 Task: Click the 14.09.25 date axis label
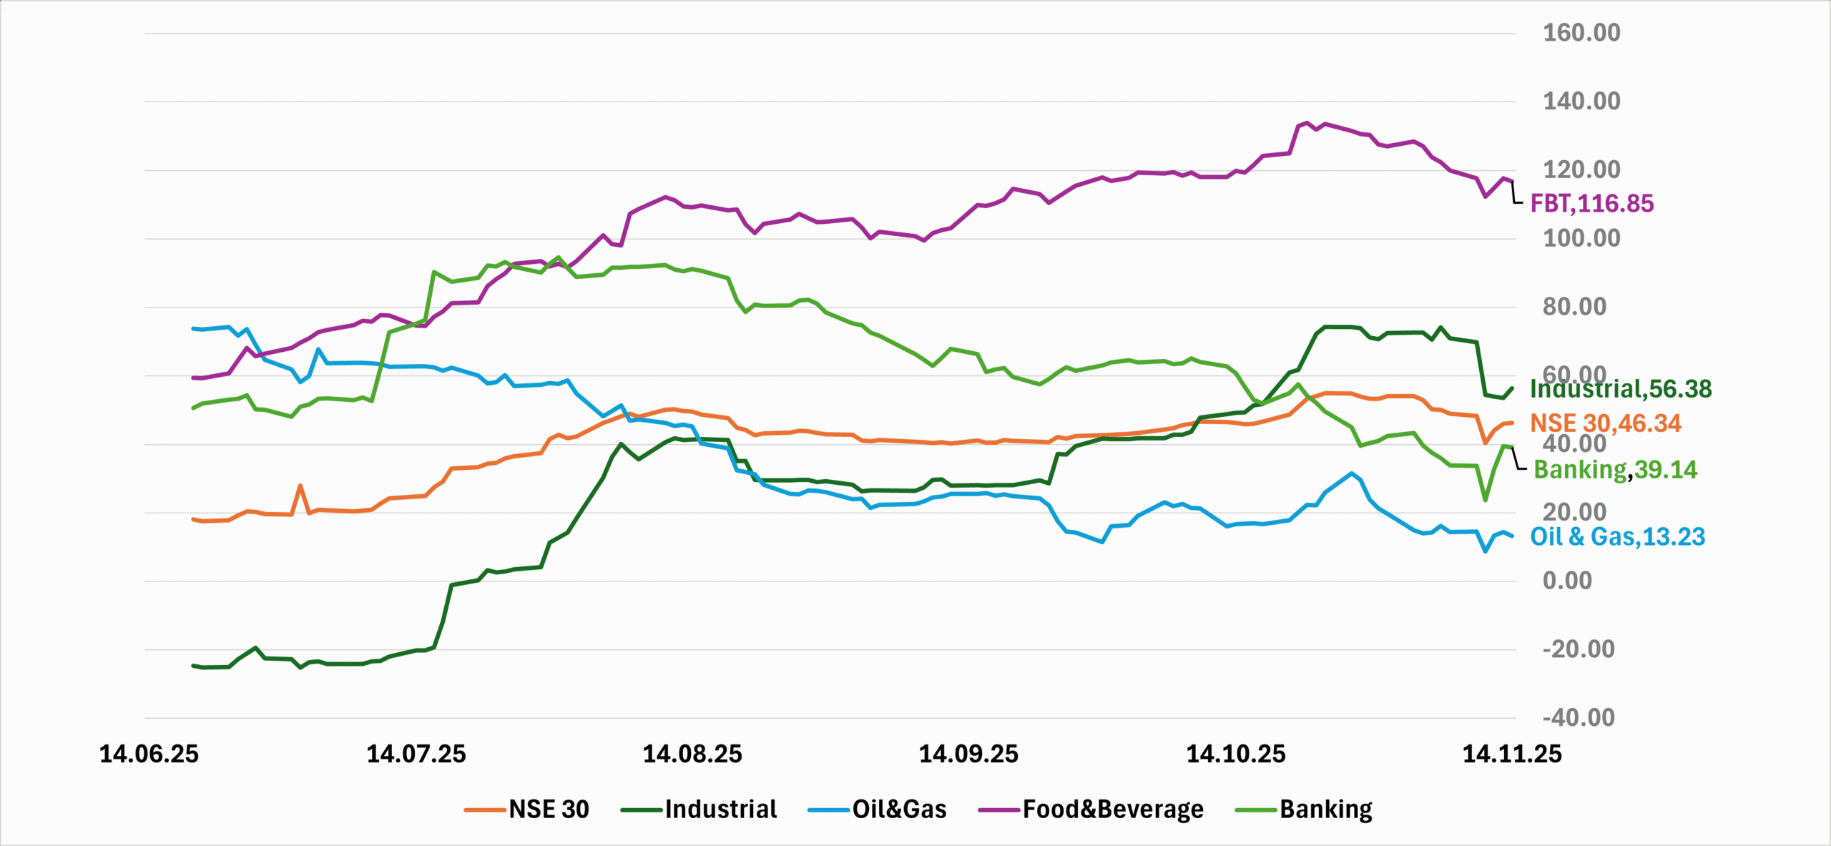(968, 754)
